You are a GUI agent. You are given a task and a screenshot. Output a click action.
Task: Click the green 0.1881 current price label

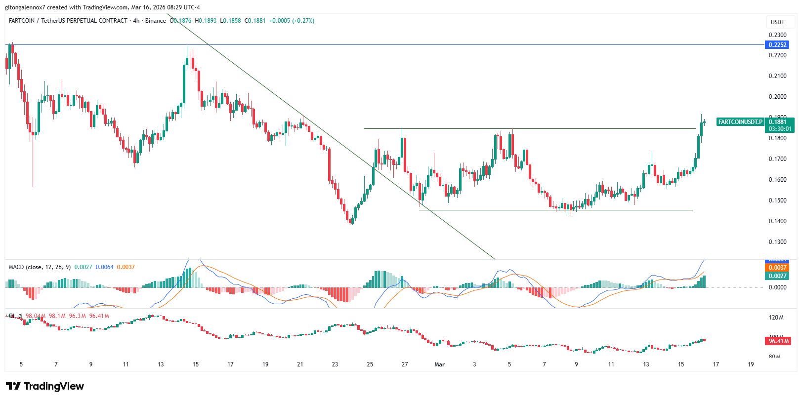click(777, 122)
